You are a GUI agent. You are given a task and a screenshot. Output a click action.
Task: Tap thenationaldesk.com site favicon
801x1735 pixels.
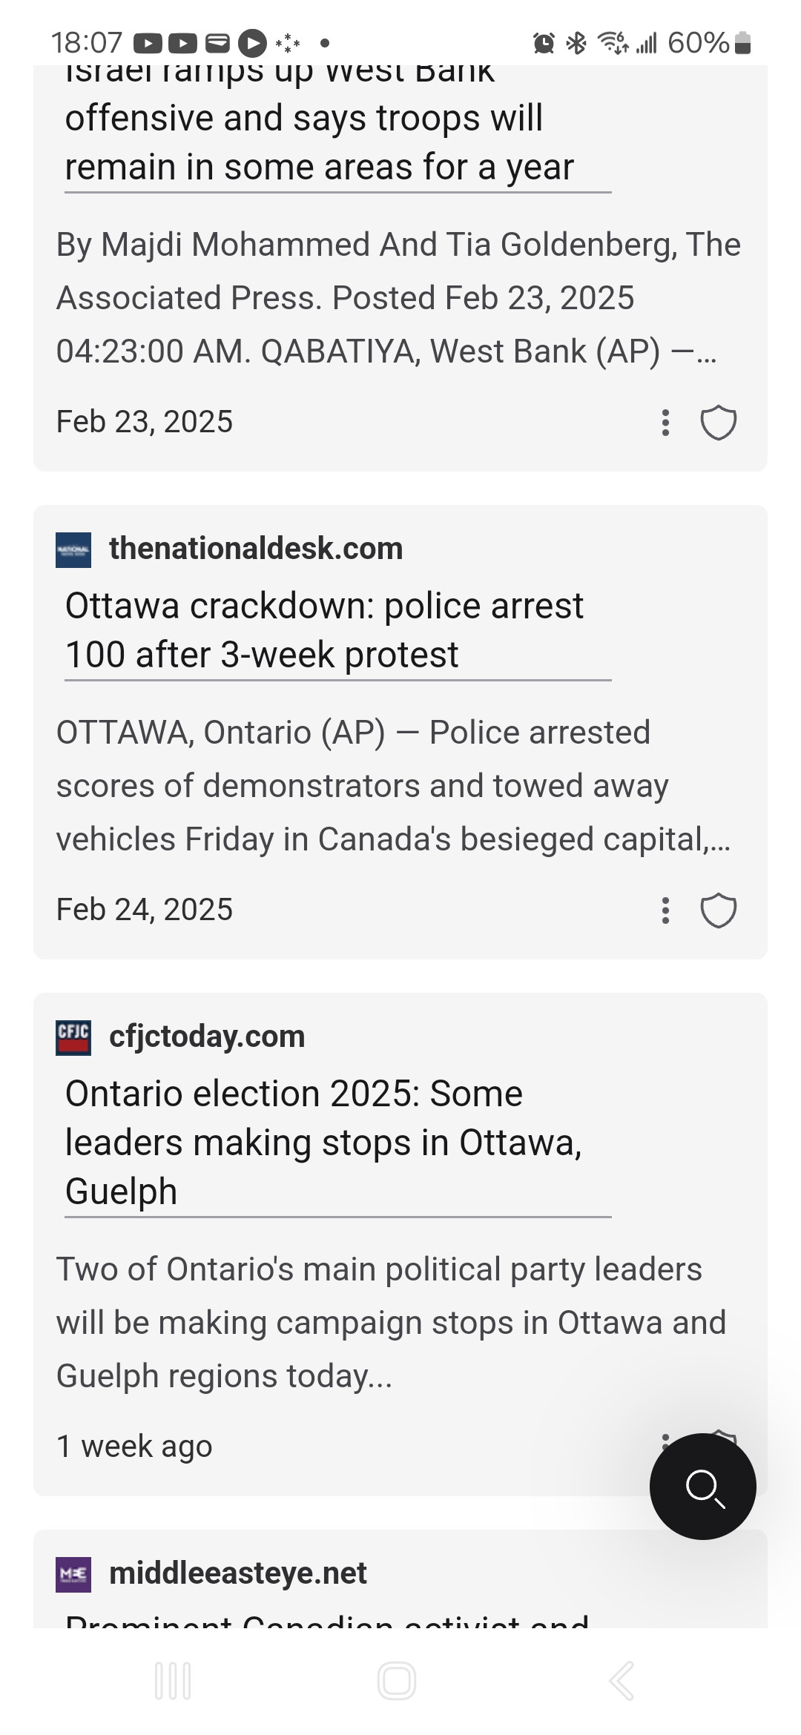tap(73, 549)
